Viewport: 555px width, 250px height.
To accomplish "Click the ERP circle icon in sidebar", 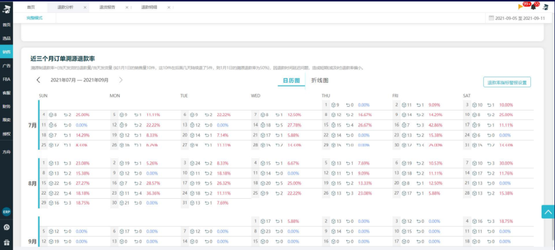I will (6, 211).
